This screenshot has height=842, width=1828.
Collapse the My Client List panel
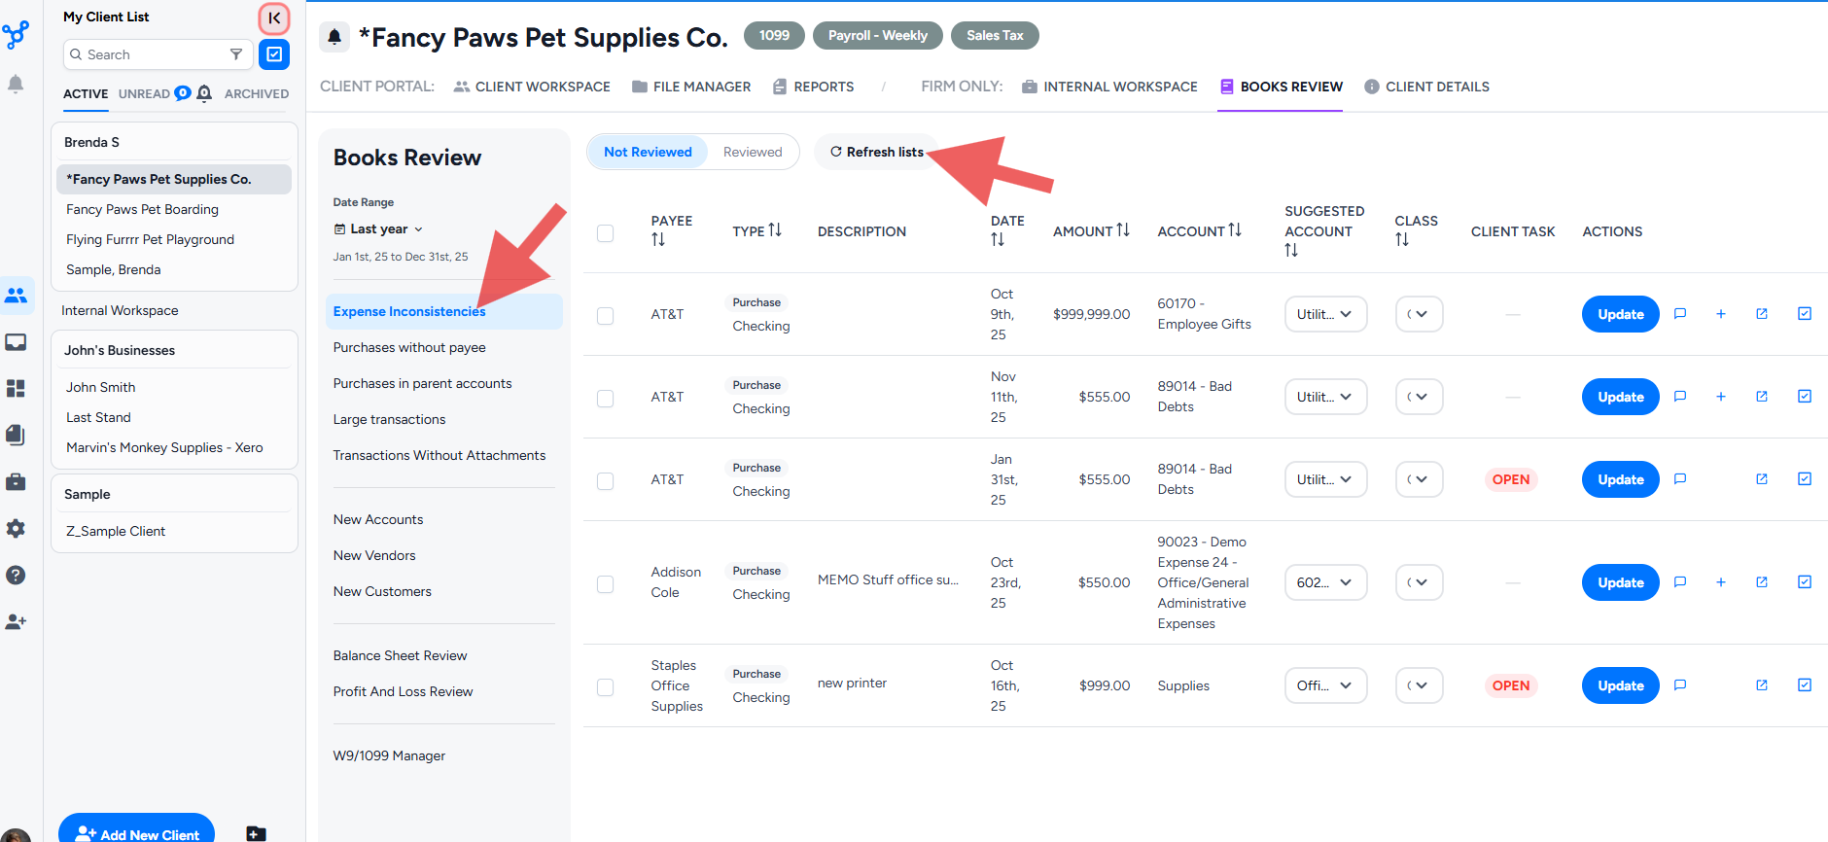(x=274, y=18)
